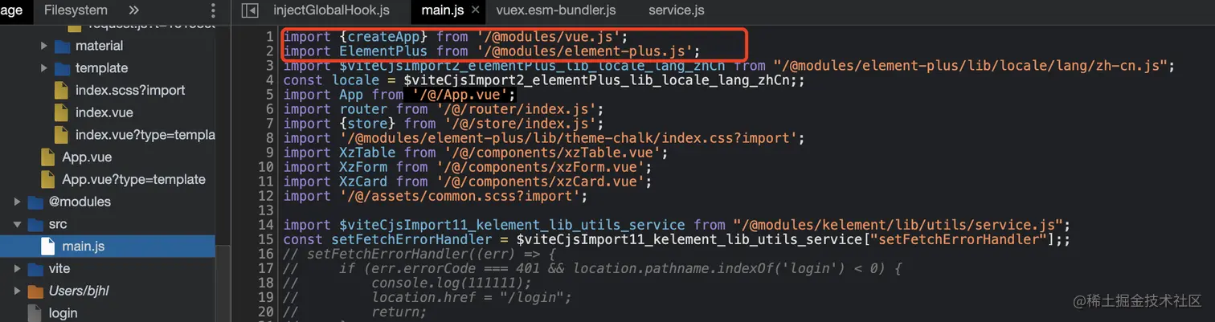Show more Sources panel tabs chevron
The image size is (1215, 322).
pos(133,10)
